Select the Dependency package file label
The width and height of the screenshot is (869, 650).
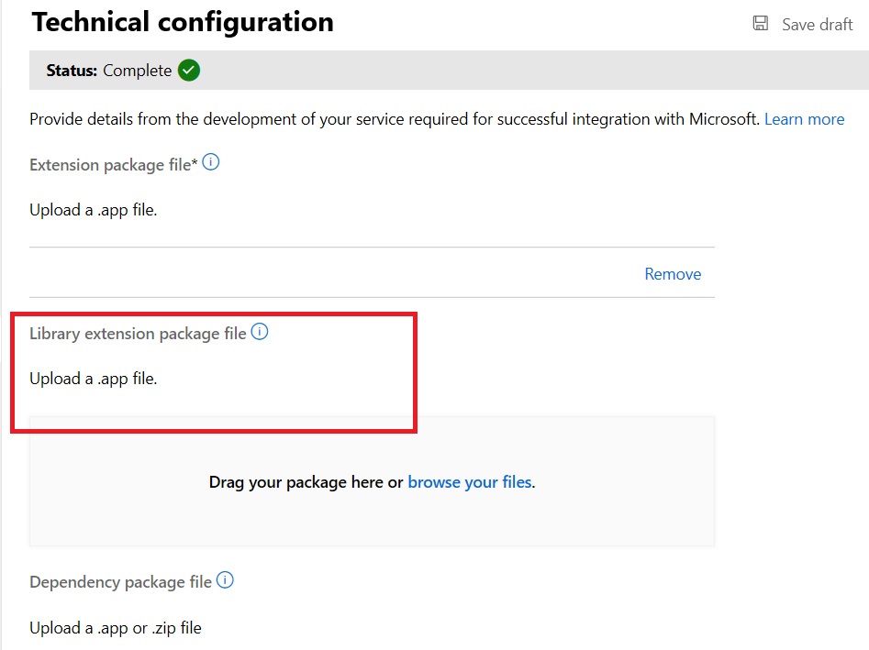tap(120, 582)
